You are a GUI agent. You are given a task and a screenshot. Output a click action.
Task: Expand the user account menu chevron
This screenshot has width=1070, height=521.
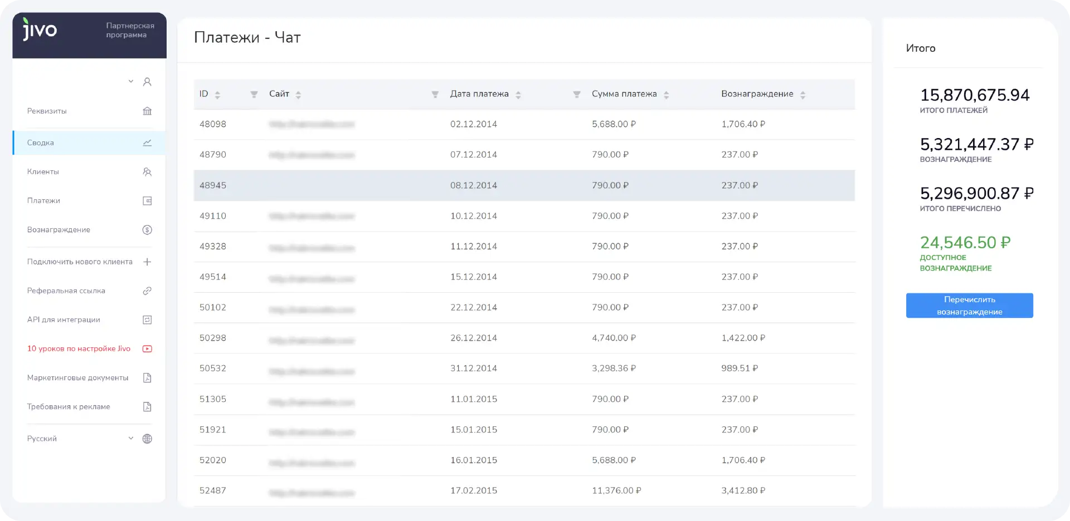pos(131,81)
